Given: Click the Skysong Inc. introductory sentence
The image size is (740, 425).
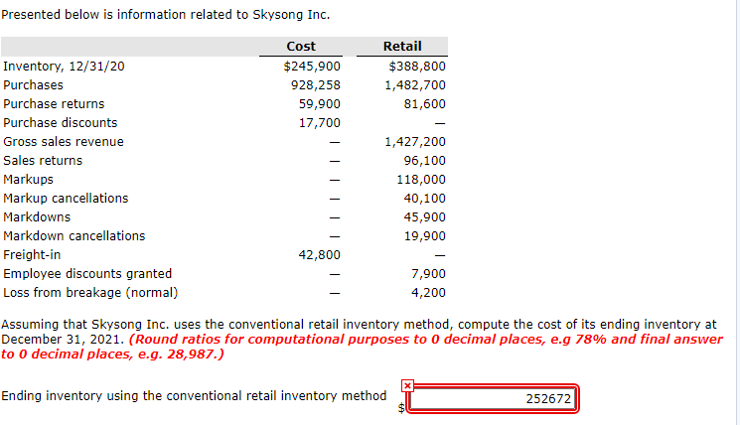Looking at the screenshot, I should [x=165, y=15].
